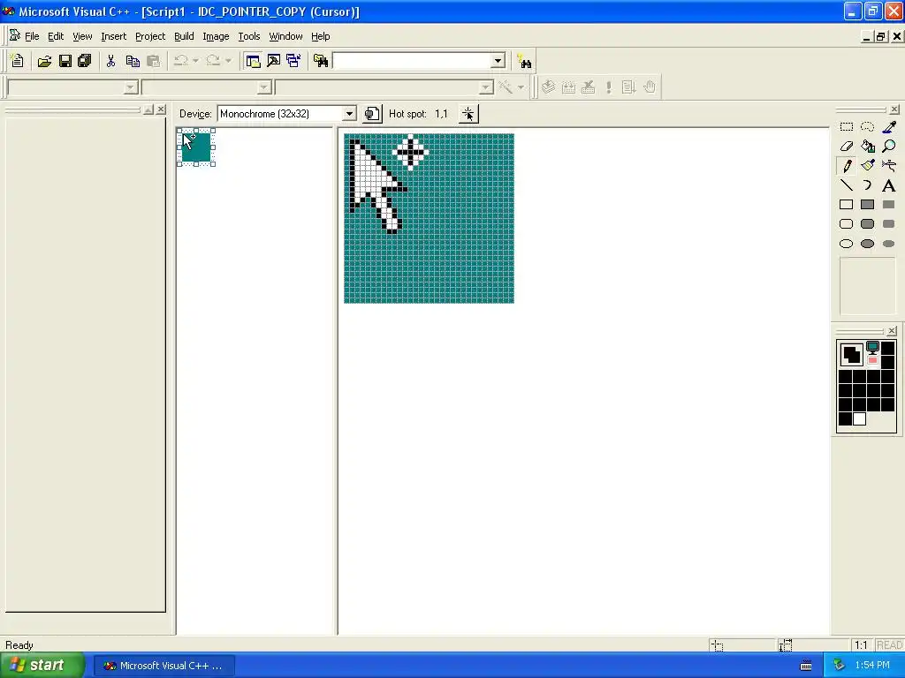Image resolution: width=905 pixels, height=678 pixels.
Task: Open the Undo history dropdown arrow
Action: (195, 61)
